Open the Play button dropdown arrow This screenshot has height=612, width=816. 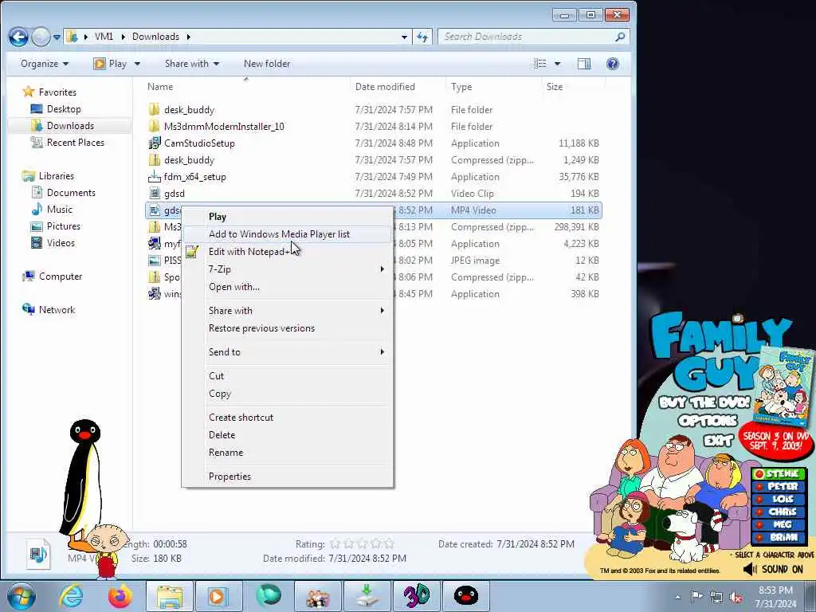[x=137, y=64]
